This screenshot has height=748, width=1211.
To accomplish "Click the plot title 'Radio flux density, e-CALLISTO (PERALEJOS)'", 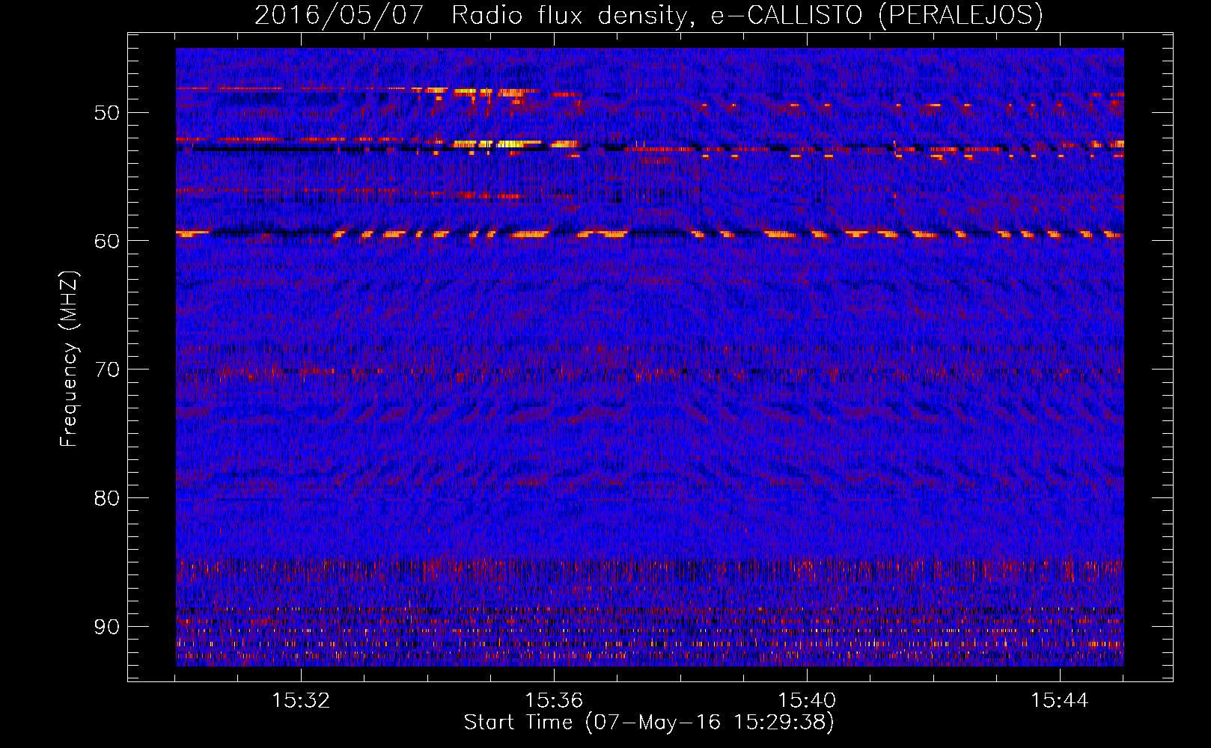I will pos(747,16).
